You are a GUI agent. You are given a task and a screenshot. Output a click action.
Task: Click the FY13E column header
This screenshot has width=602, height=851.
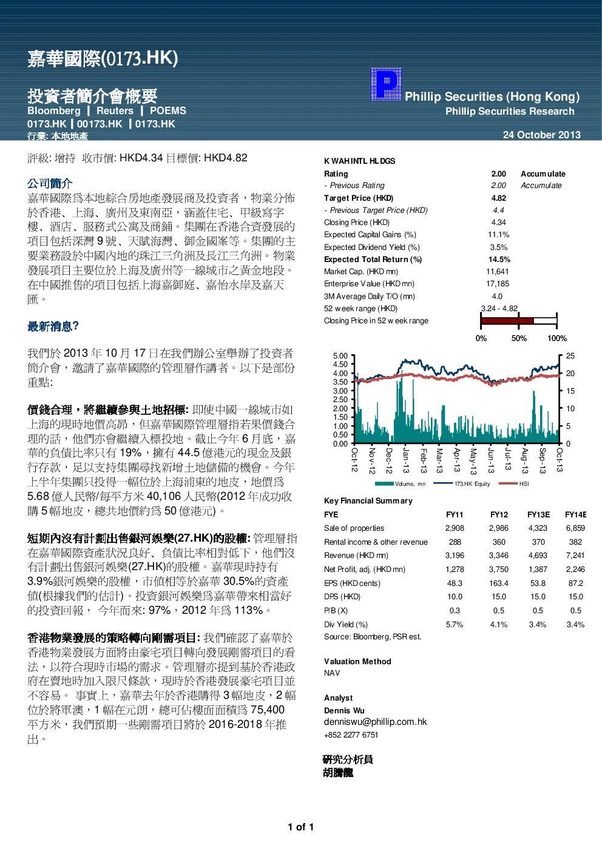pos(538,515)
